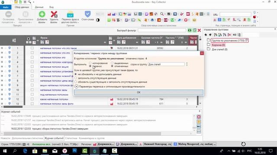This screenshot has height=155, width=277.
Task: Click first plus icon in group management toolbar
Action: pos(206,34)
